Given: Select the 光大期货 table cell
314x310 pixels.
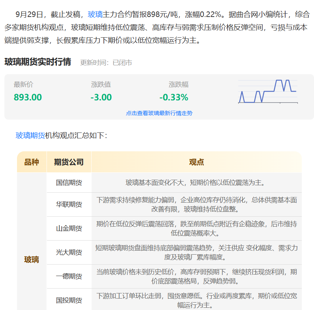Looking at the screenshot, I should [x=69, y=252].
